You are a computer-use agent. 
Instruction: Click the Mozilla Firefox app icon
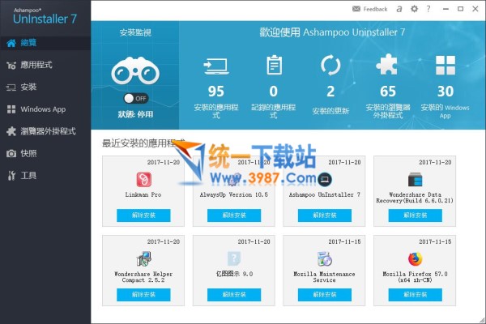point(415,259)
